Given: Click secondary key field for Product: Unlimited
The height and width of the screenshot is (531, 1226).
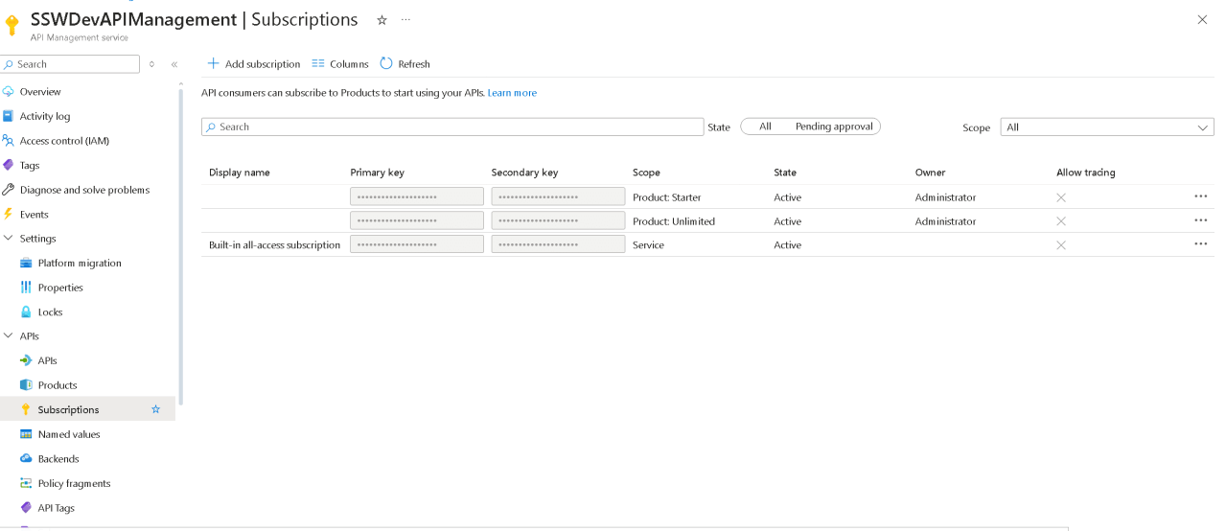Looking at the screenshot, I should coord(558,220).
